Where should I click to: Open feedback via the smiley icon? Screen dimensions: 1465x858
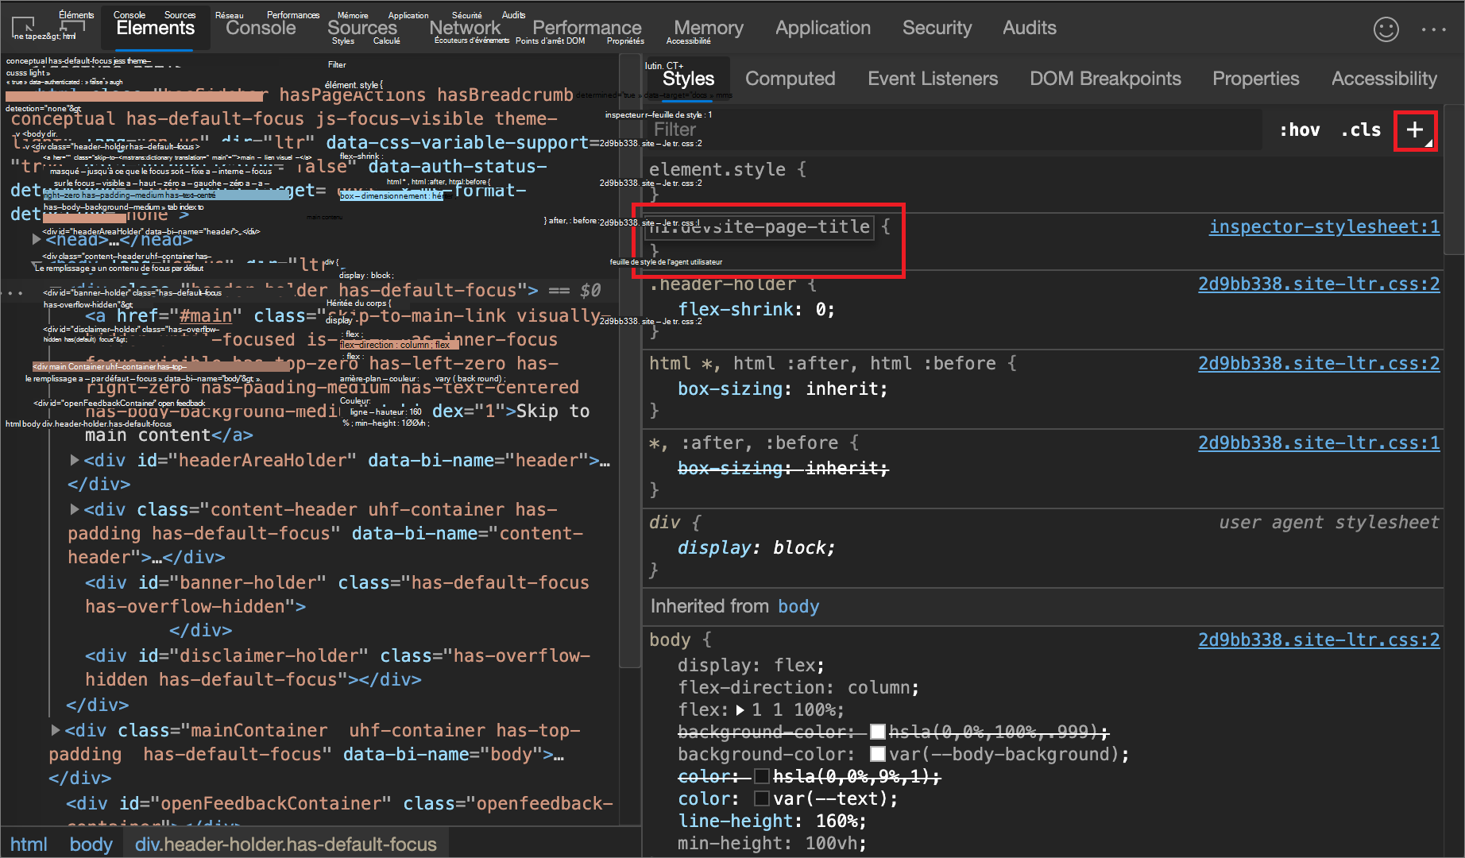coord(1386,29)
